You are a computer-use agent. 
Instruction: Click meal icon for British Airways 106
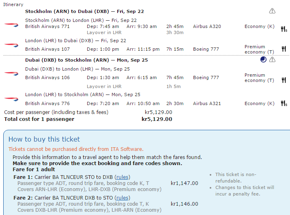[284, 80]
